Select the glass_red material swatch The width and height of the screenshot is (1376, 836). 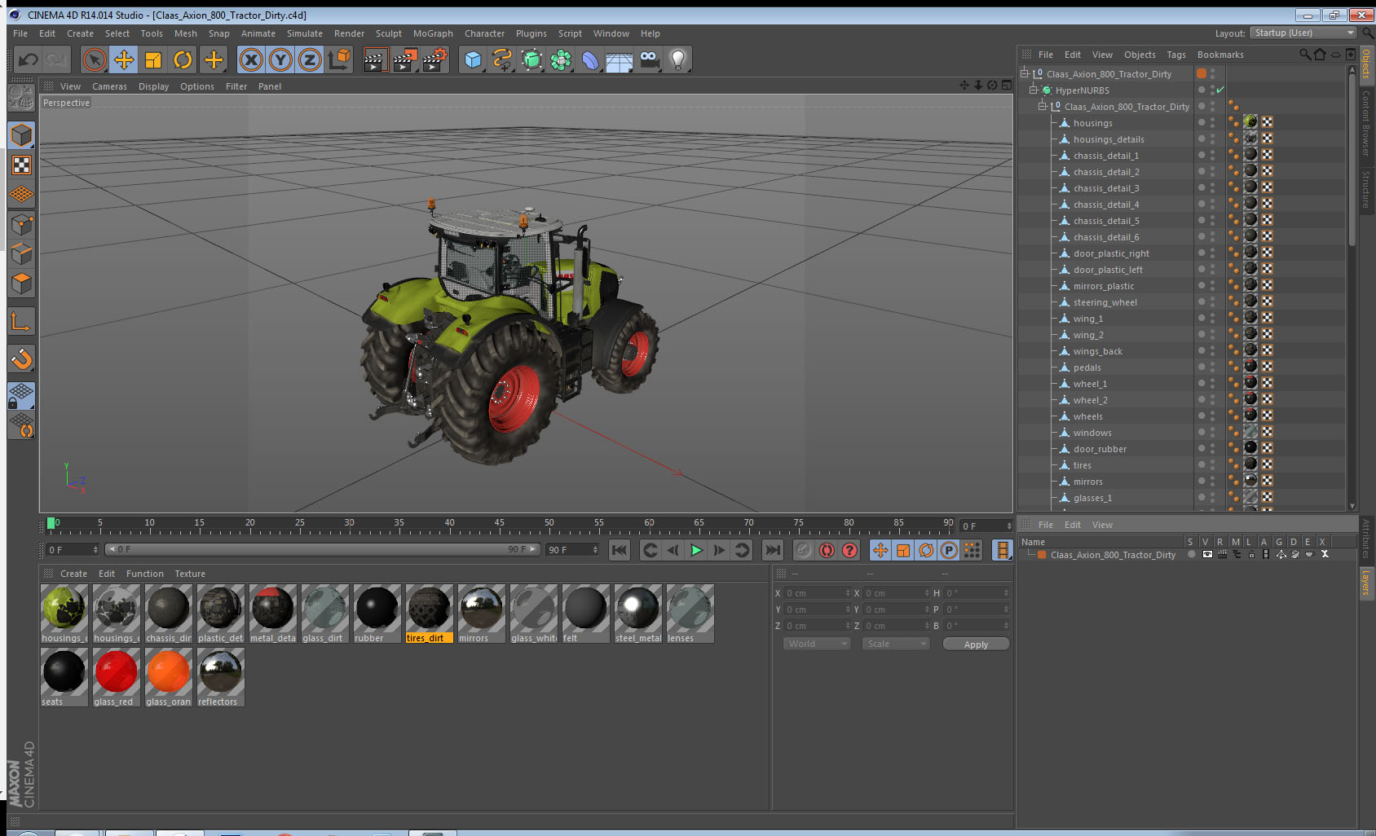click(116, 677)
